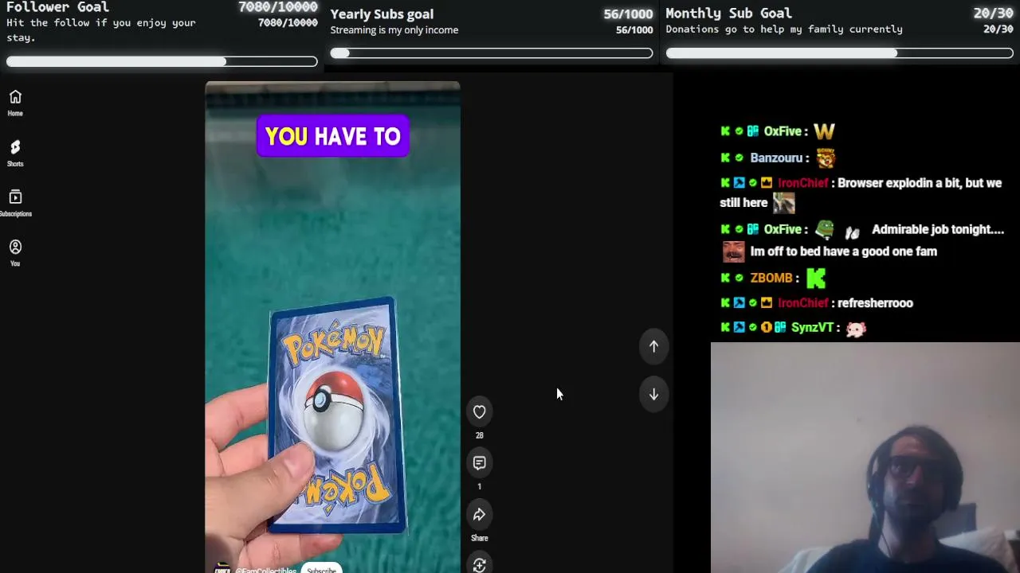1020x573 pixels.
Task: Click the emote in Banzouru's chat message
Action: pos(825,158)
